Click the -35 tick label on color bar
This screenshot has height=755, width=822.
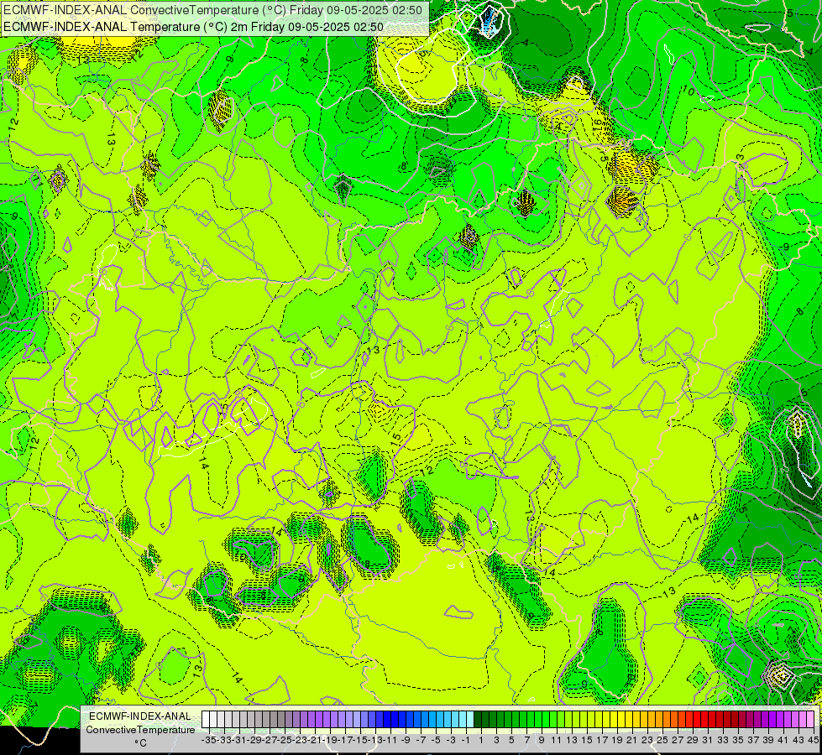208,740
